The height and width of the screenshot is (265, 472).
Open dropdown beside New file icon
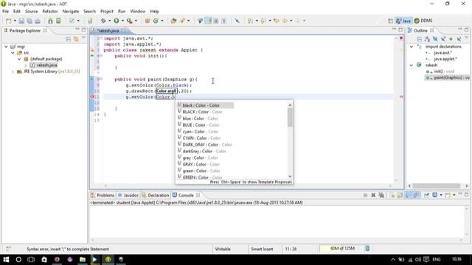pos(15,21)
